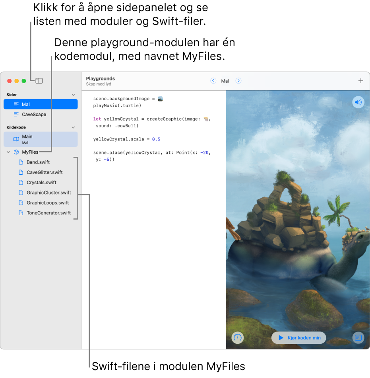This screenshot has height=378, width=370.
Task: Collapse the MyFiles module disclosure arrow
Action: (x=8, y=152)
